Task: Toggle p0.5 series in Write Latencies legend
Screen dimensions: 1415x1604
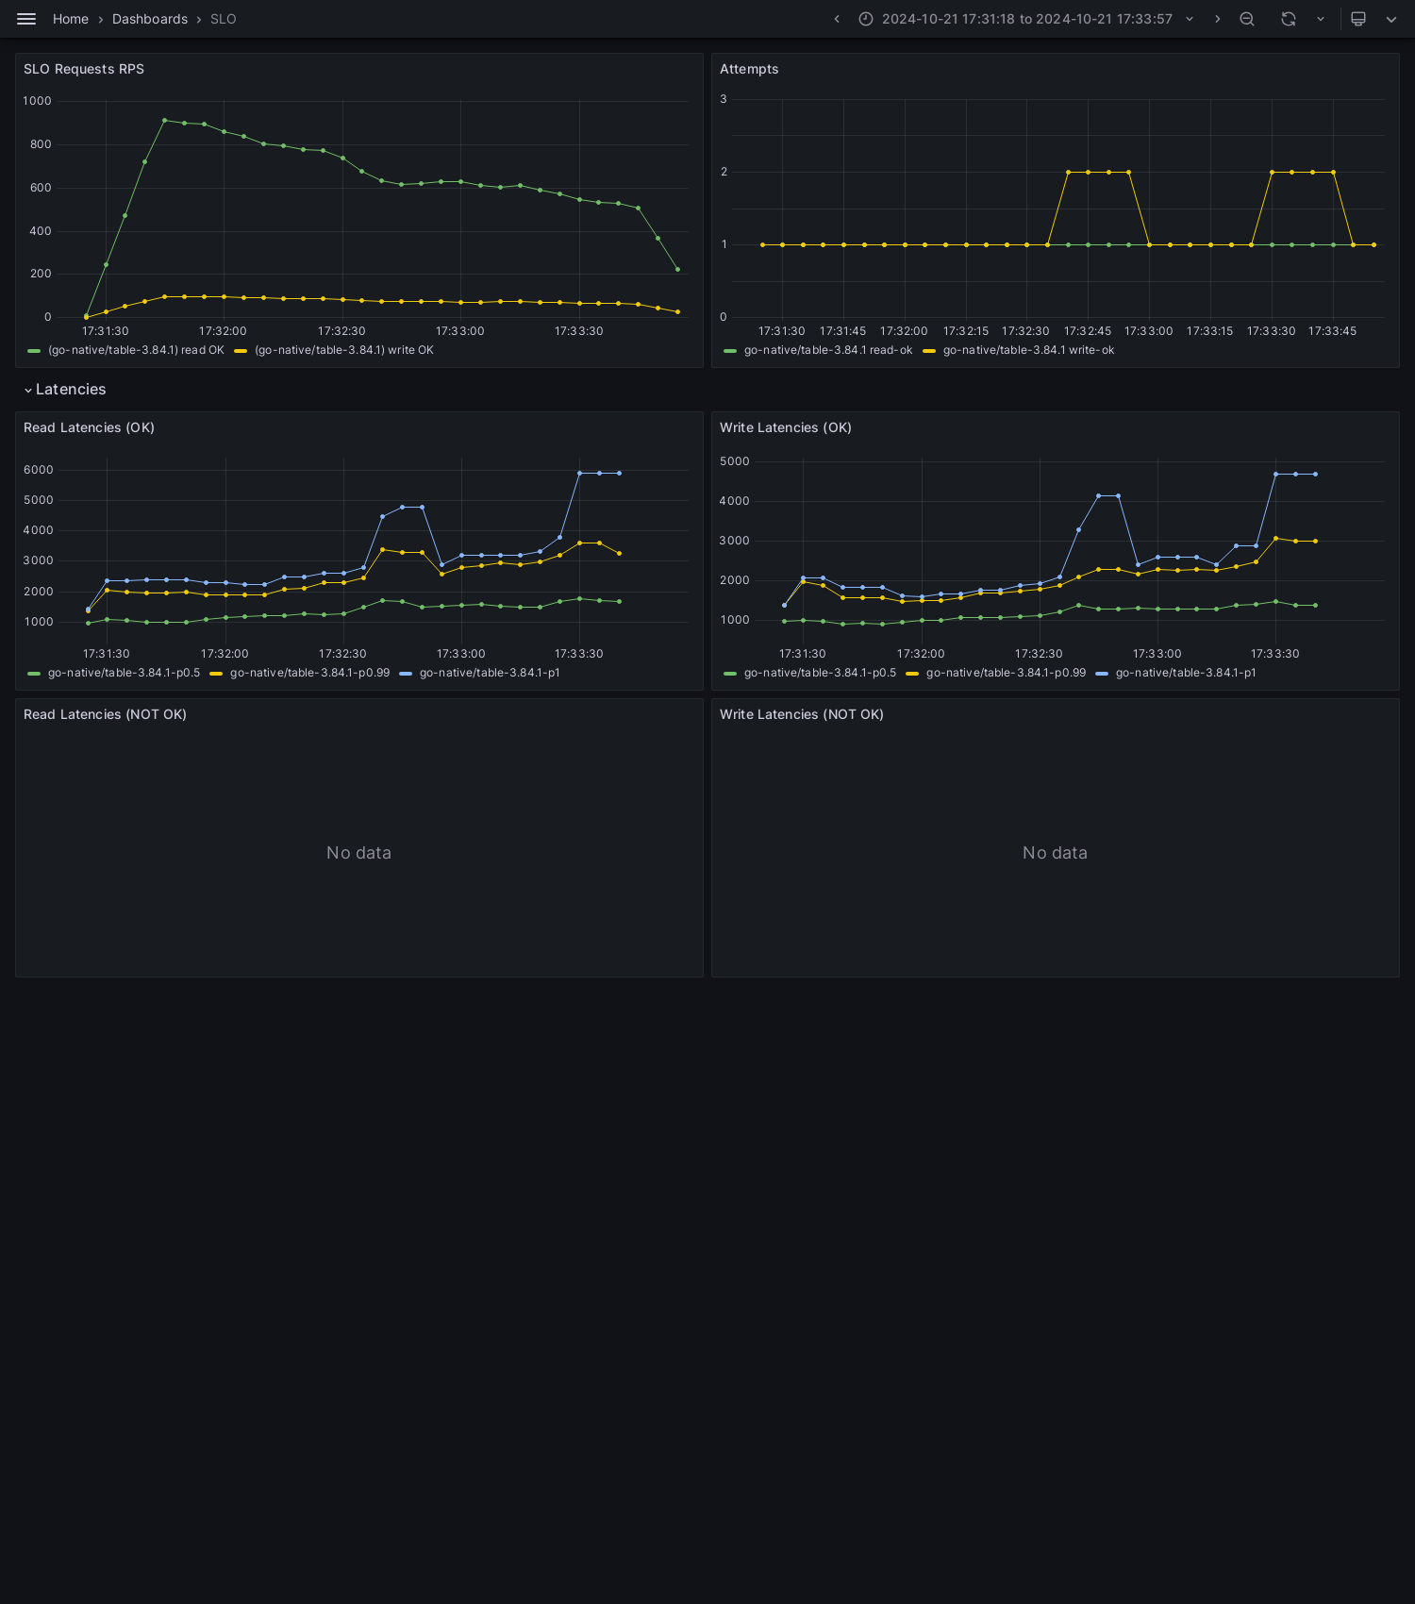Action: 820,673
